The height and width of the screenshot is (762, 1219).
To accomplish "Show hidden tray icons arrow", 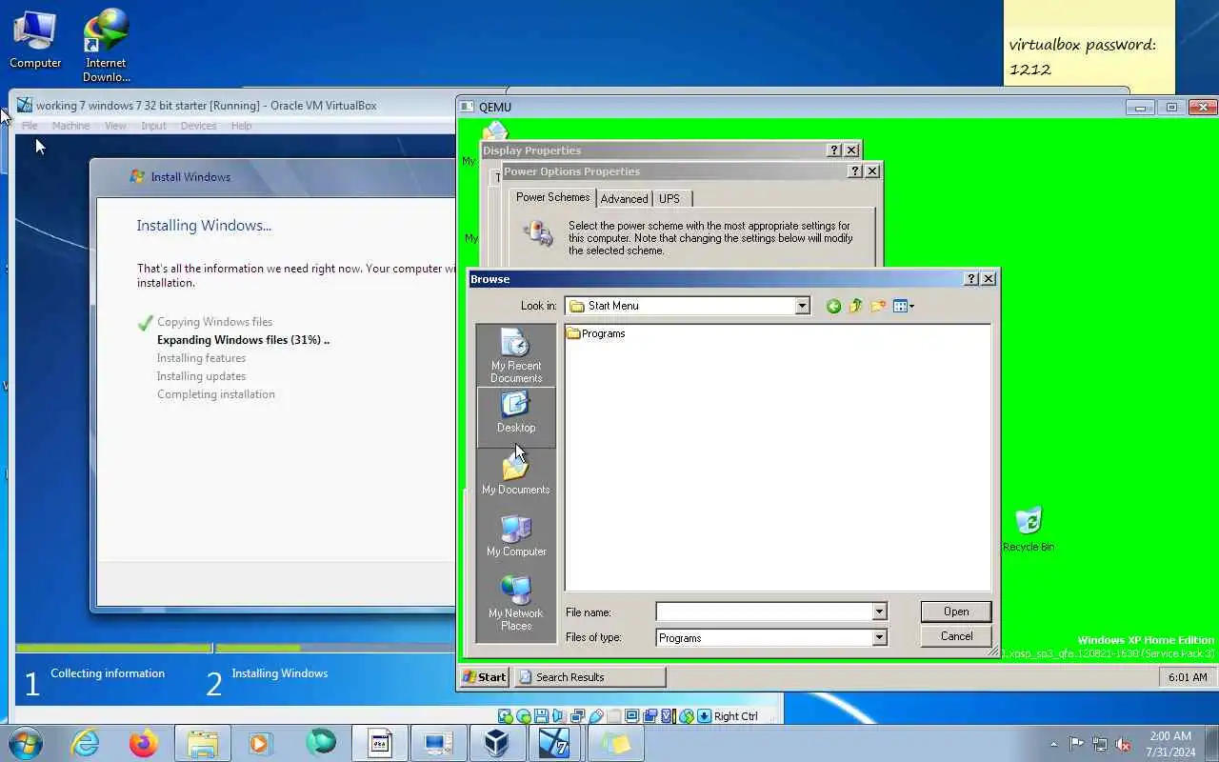I will 1053,744.
